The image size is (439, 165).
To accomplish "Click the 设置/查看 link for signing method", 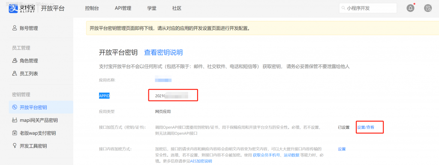I will [366, 127].
